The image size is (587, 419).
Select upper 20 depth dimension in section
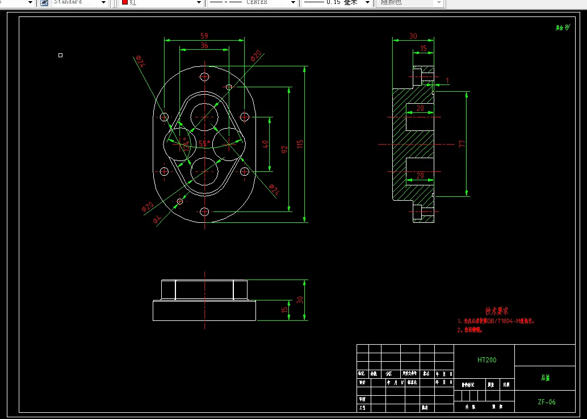(x=420, y=108)
